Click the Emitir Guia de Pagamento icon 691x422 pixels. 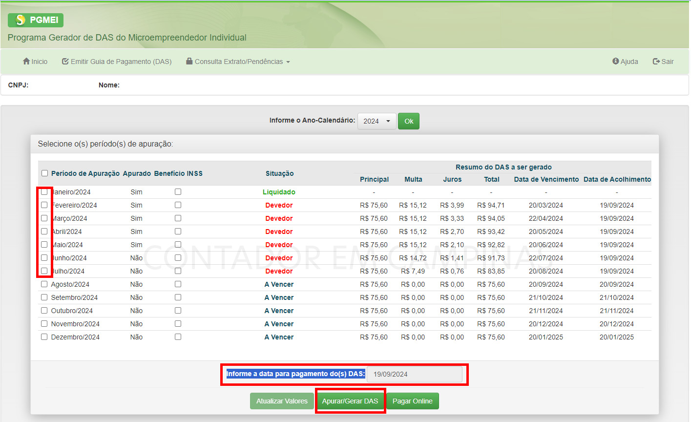(x=65, y=62)
